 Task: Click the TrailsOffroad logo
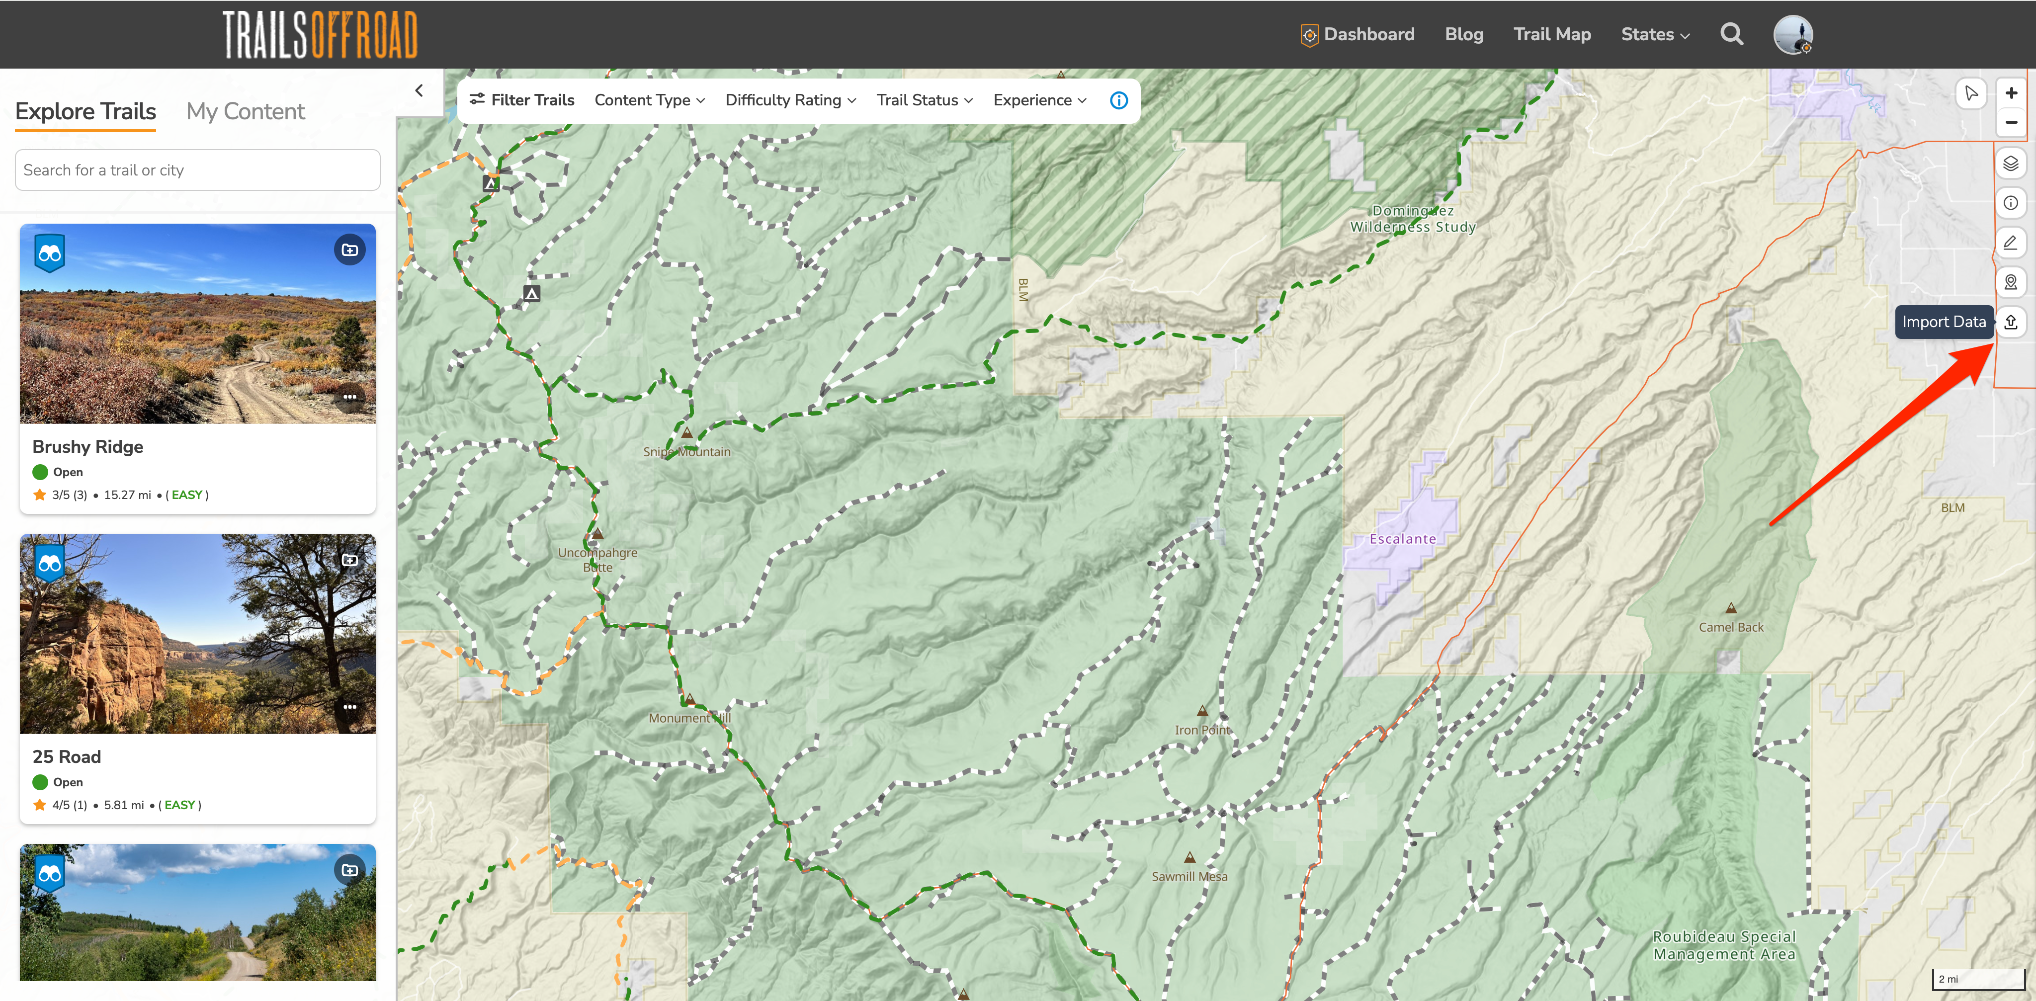pos(320,35)
